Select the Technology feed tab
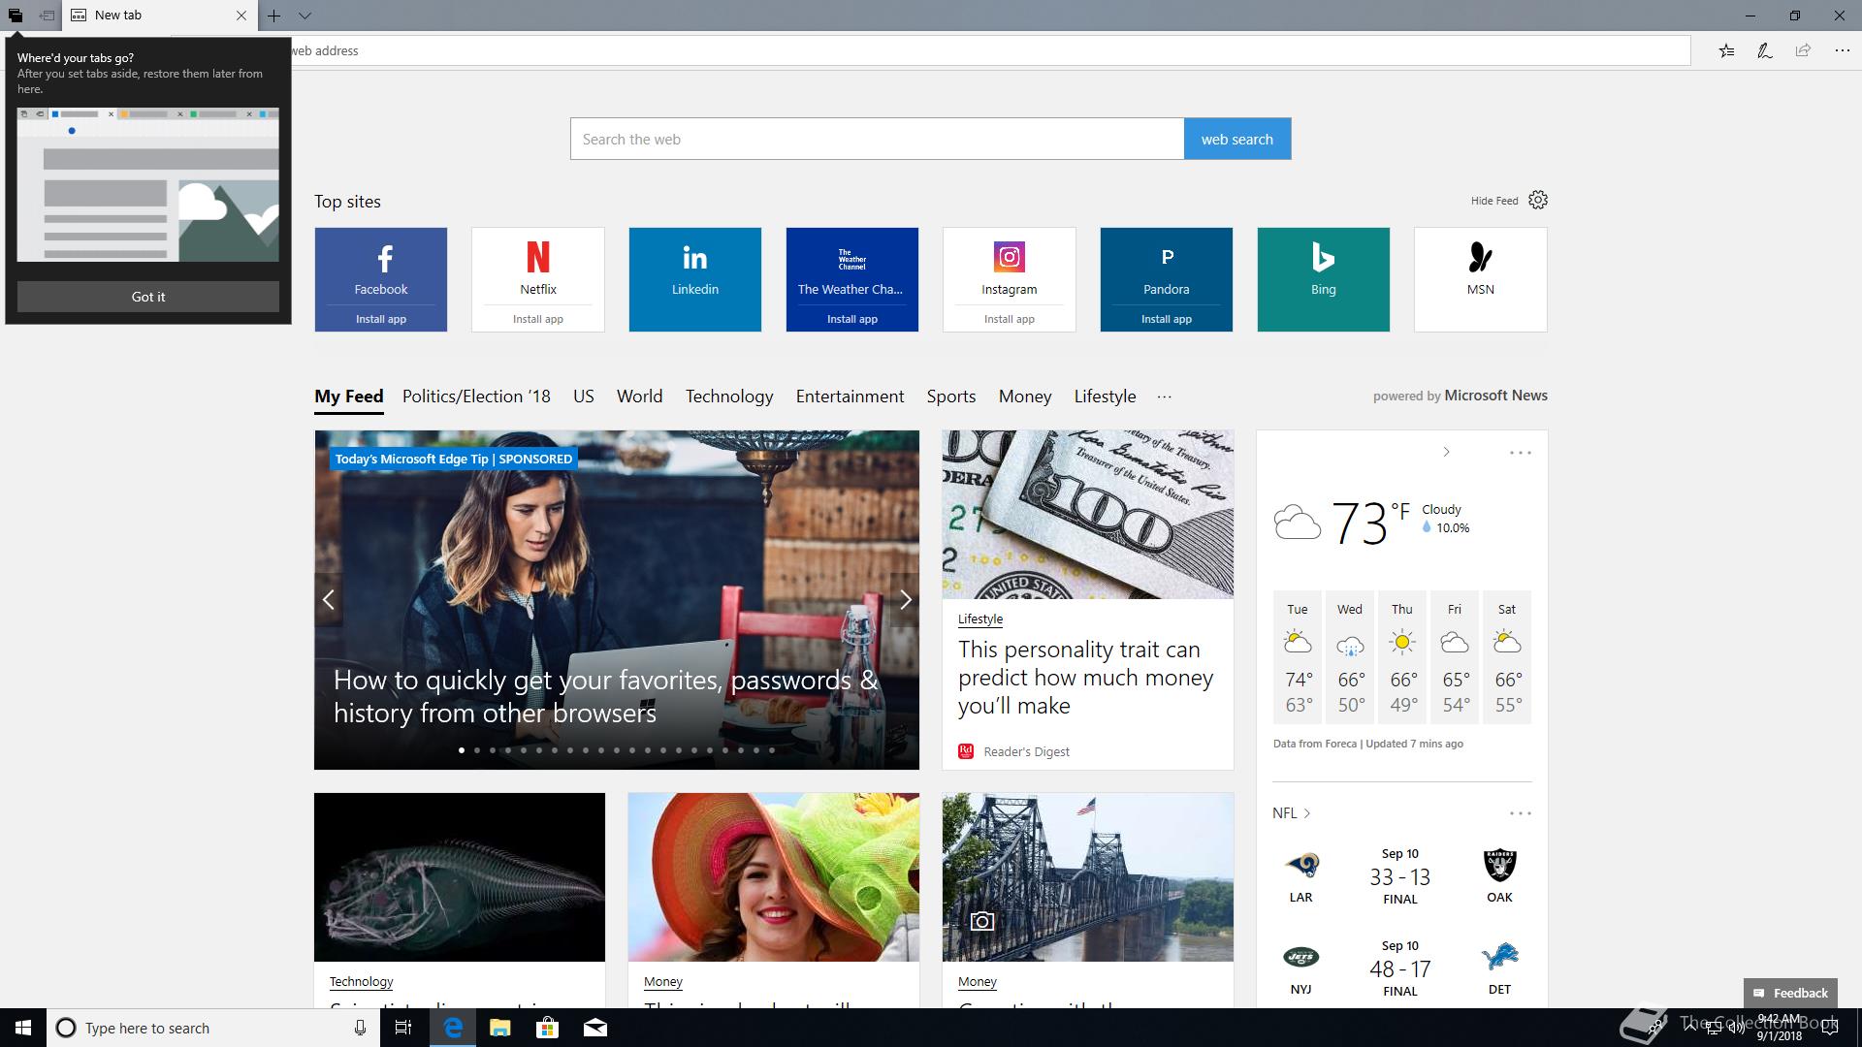 click(x=729, y=397)
